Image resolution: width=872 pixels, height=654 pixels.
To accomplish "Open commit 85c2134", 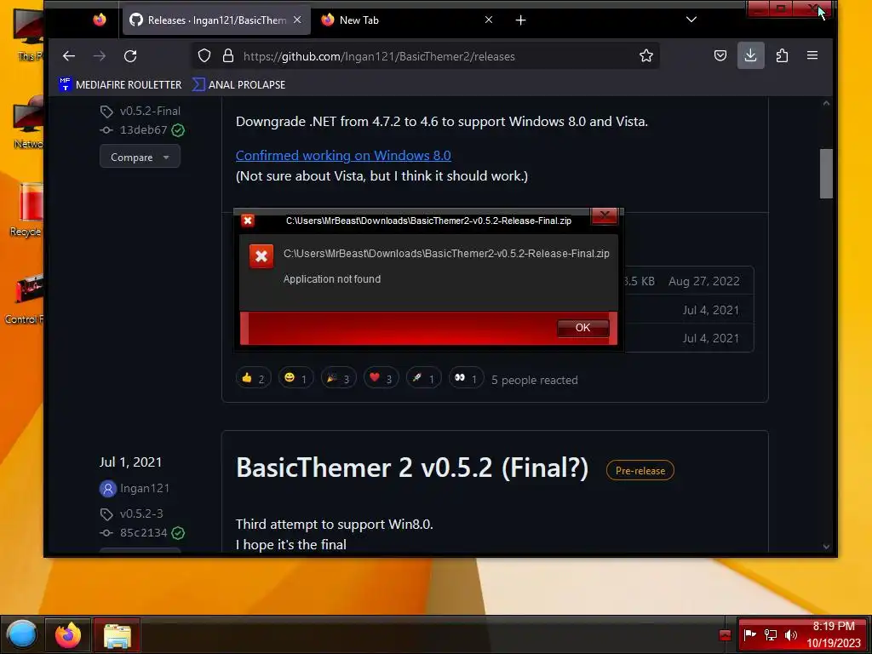I will [x=143, y=533].
